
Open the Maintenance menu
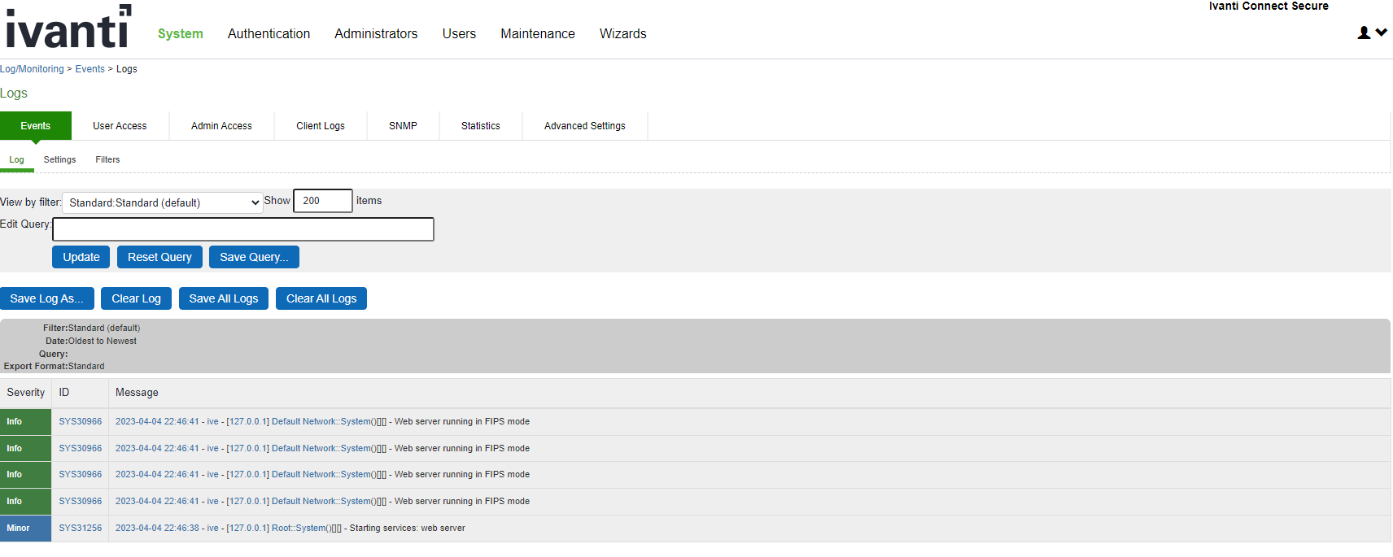[537, 33]
